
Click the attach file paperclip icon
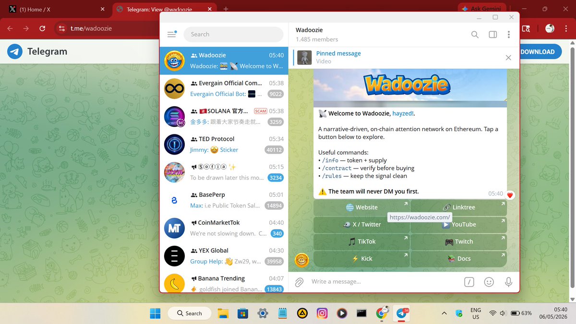[x=299, y=282]
